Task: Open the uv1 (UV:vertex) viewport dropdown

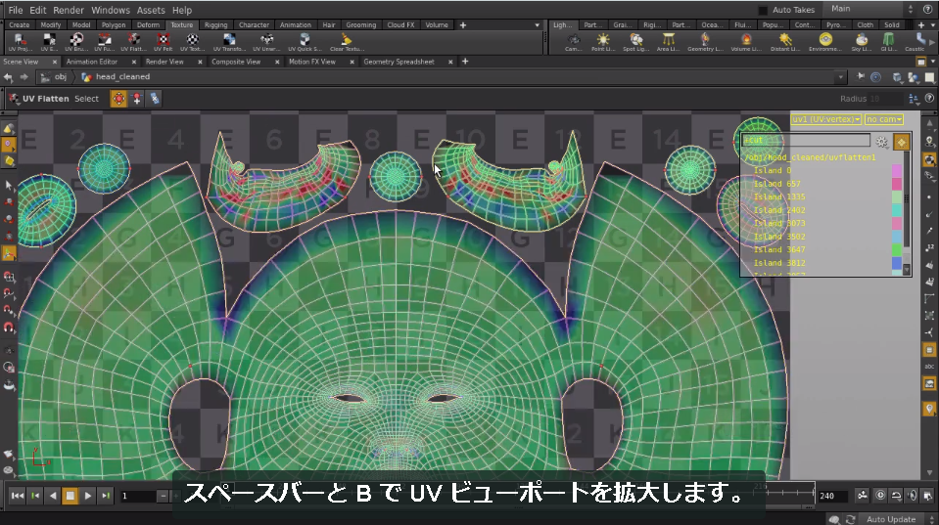Action: pyautogui.click(x=825, y=119)
